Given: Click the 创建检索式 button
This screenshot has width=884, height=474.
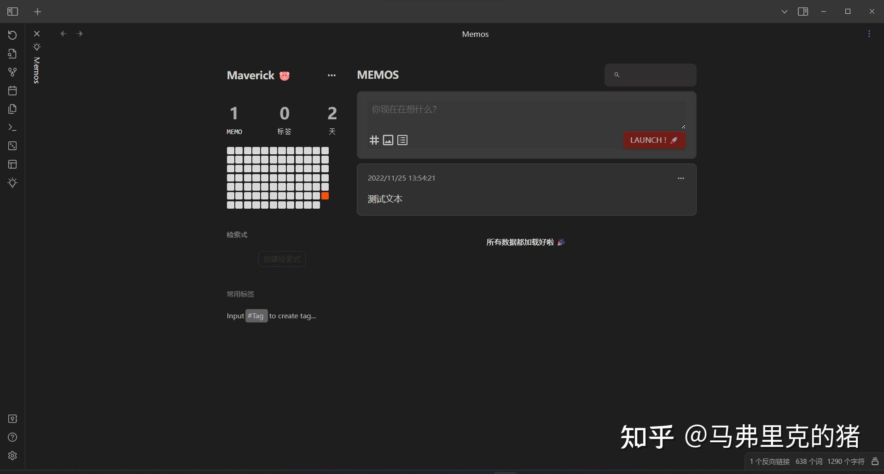Looking at the screenshot, I should click(x=281, y=258).
